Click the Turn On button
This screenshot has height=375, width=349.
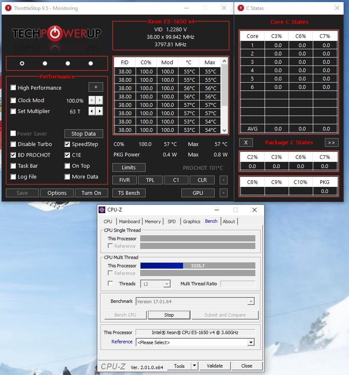(x=92, y=193)
